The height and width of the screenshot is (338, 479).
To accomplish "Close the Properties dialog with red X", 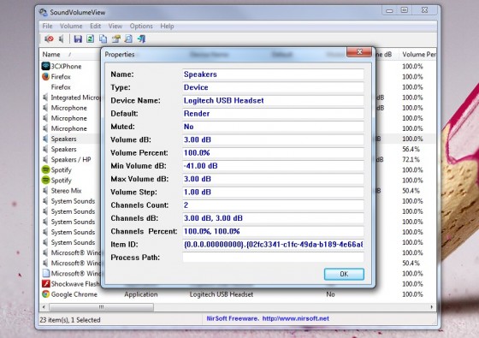I will [359, 51].
